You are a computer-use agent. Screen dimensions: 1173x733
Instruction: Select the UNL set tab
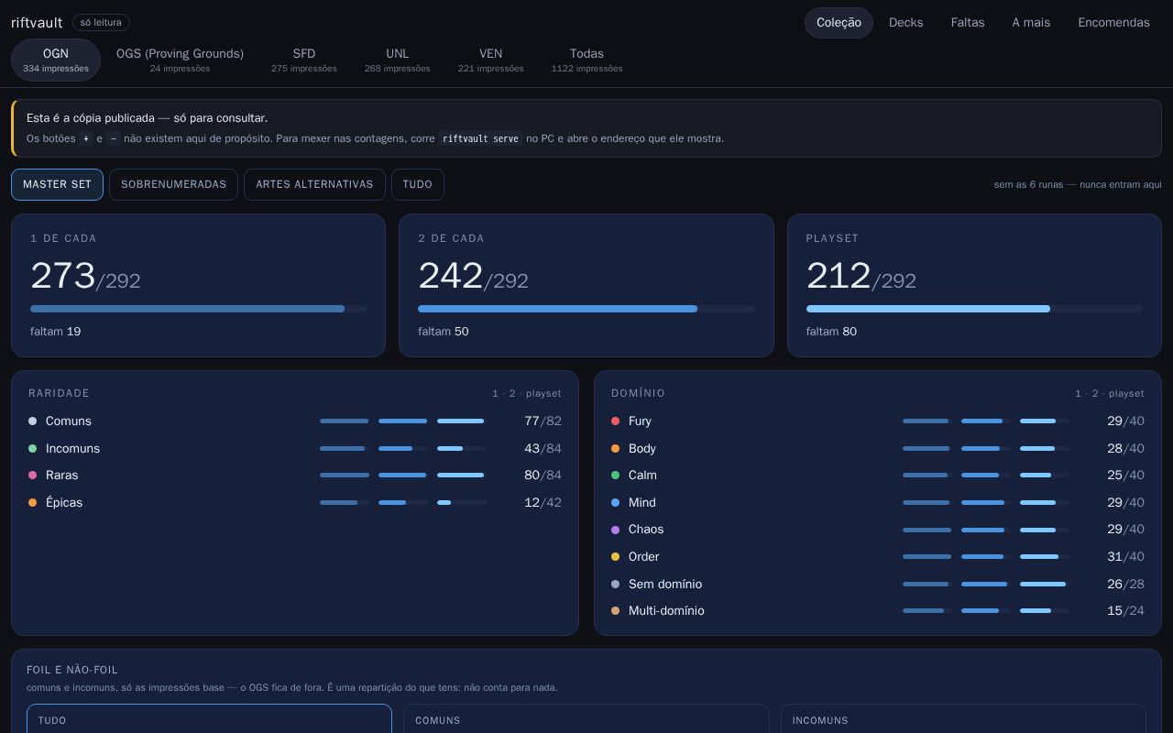(398, 60)
